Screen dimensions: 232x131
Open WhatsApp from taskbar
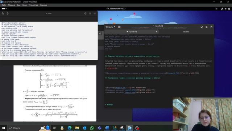92,128
